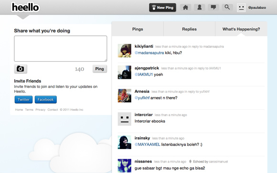Follow the @yufikhf mention link
Image resolution: width=277 pixels, height=173 pixels.
tap(142, 97)
